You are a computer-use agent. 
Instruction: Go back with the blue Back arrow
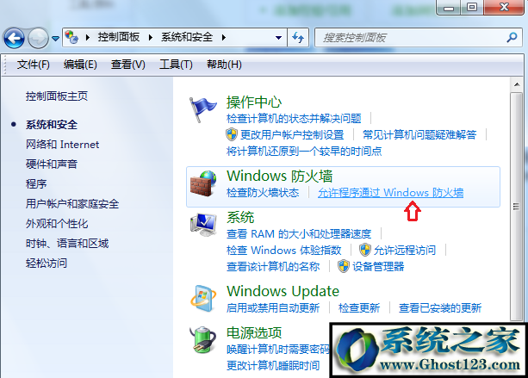[x=14, y=38]
